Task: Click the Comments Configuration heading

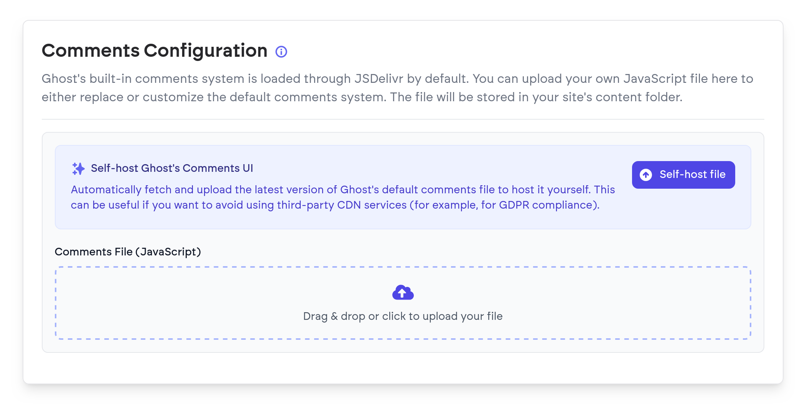Action: (154, 51)
